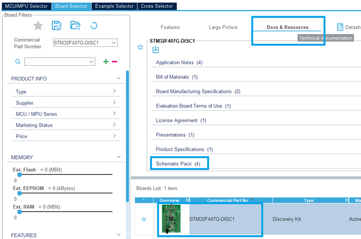The image size is (361, 239).
Task: Open License Agreement (1)
Action: [181, 121]
